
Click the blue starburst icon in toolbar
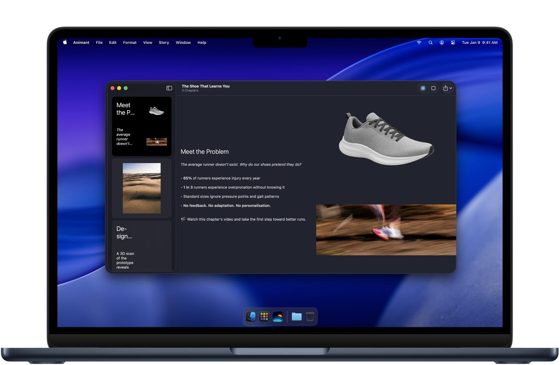423,88
